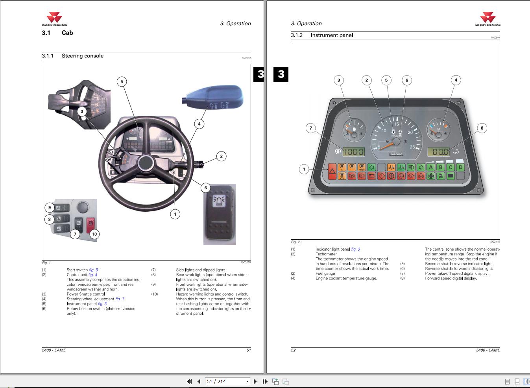
Task: Click 'Power take-off speed digital display.' text
Action: point(457,273)
